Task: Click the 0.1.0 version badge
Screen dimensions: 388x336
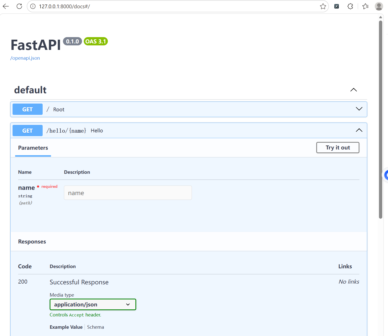Action: [72, 41]
